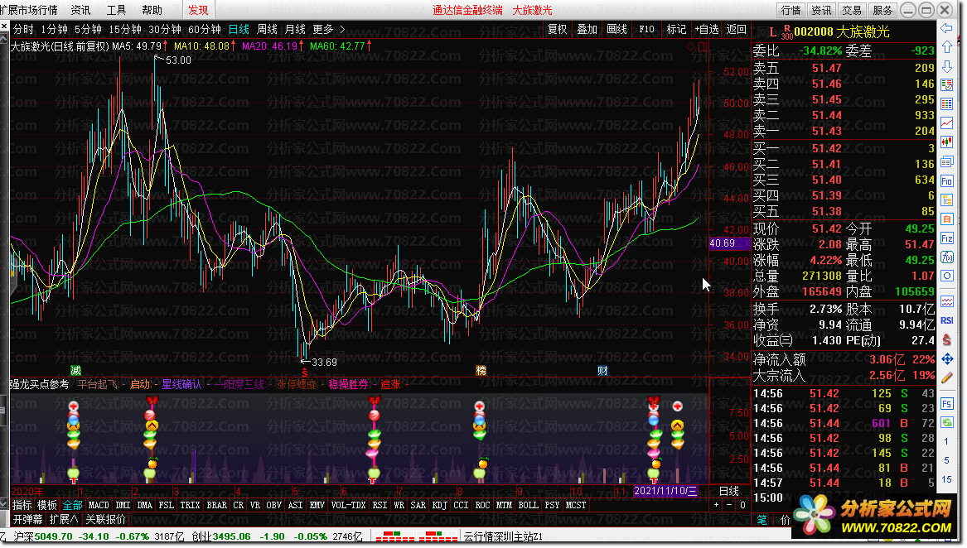The height and width of the screenshot is (548, 967).
Task: Open the 关联报价 related quotes panel
Action: pyautogui.click(x=105, y=520)
